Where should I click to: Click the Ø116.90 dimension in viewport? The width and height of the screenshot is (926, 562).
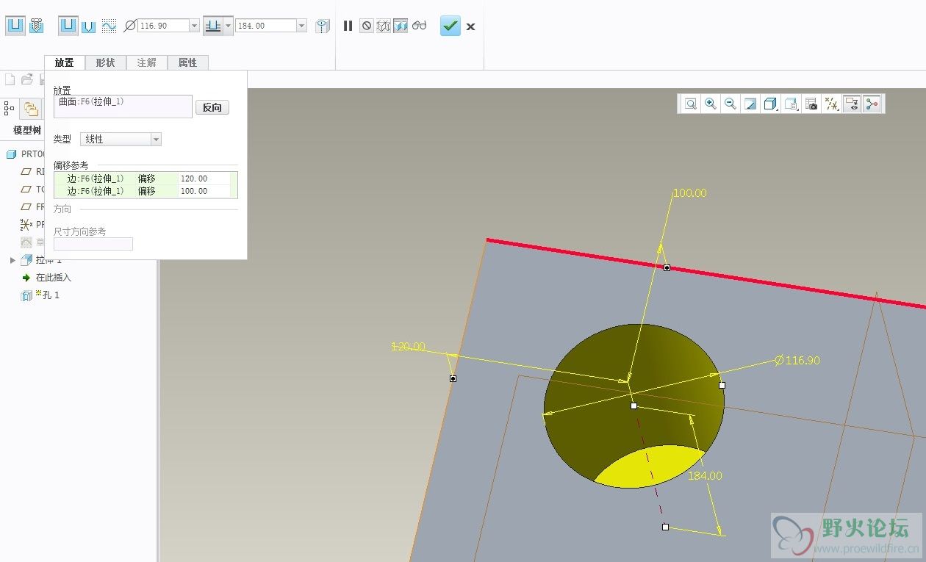click(797, 360)
